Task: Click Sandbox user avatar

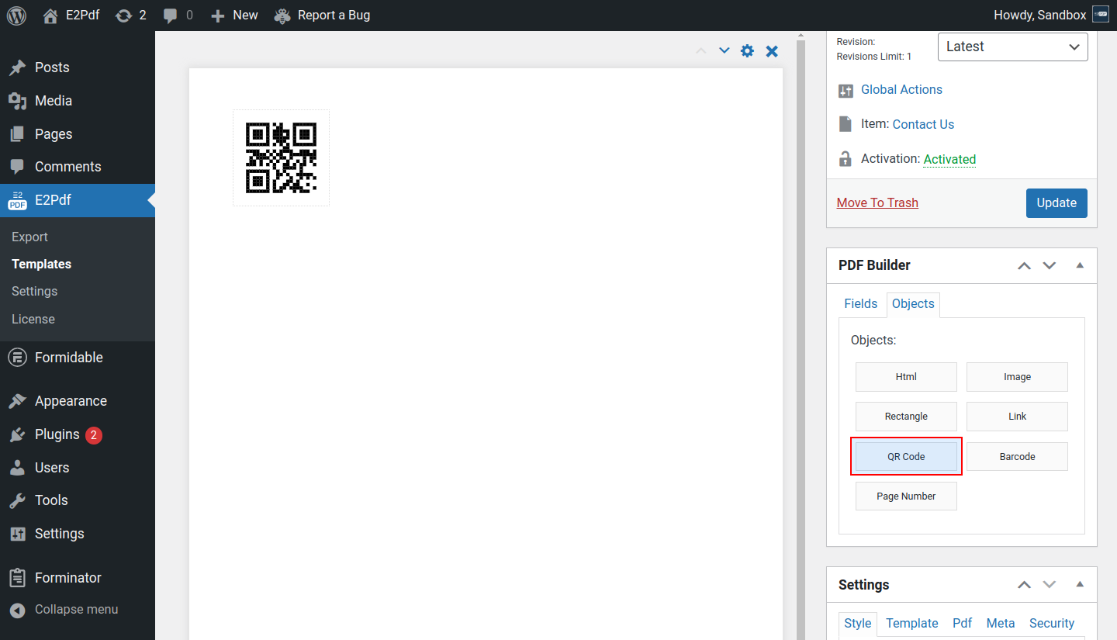Action: pyautogui.click(x=1100, y=16)
